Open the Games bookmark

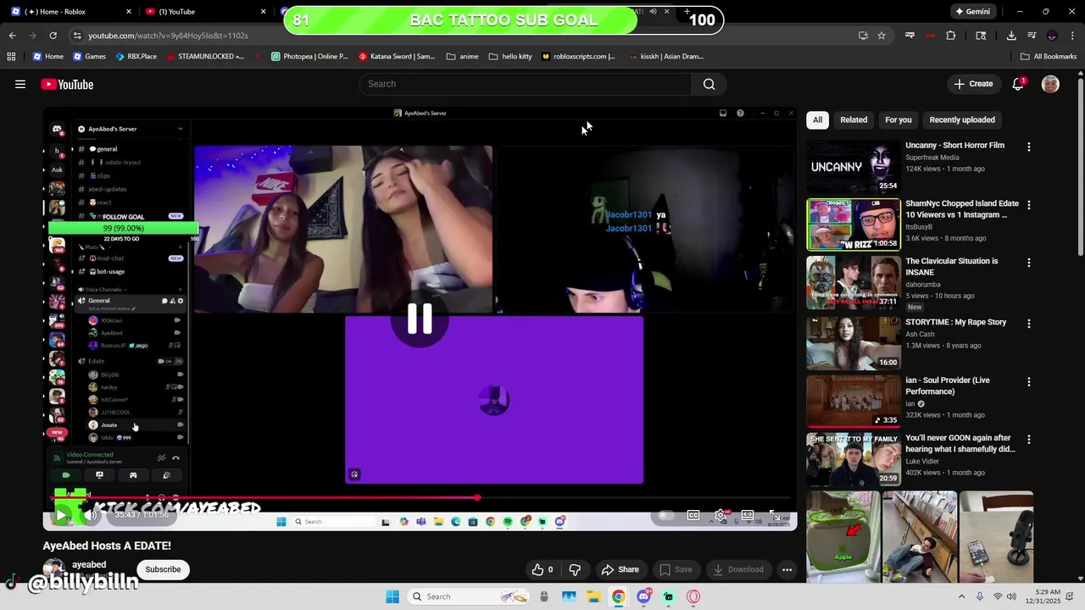[89, 57]
